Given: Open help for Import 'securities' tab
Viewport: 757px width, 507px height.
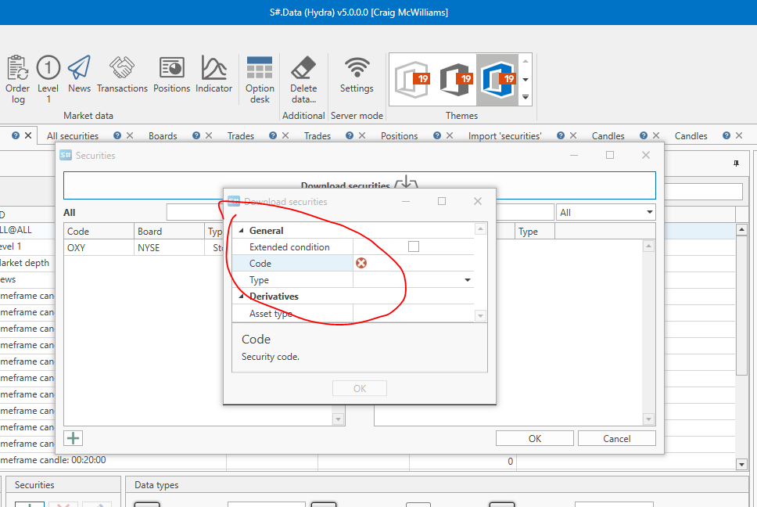Looking at the screenshot, I should click(x=561, y=135).
